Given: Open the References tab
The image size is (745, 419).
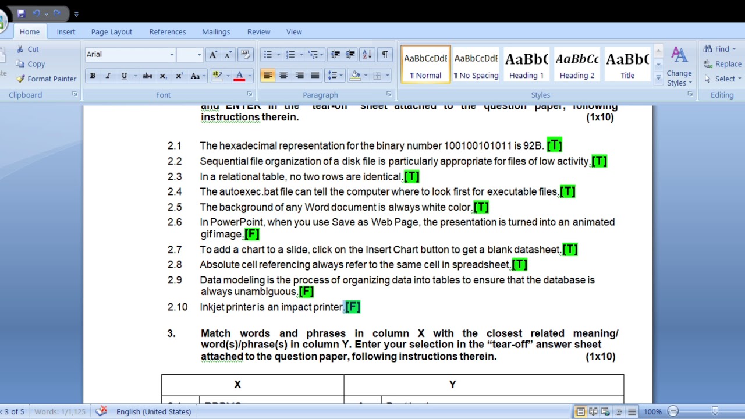Looking at the screenshot, I should [x=168, y=32].
